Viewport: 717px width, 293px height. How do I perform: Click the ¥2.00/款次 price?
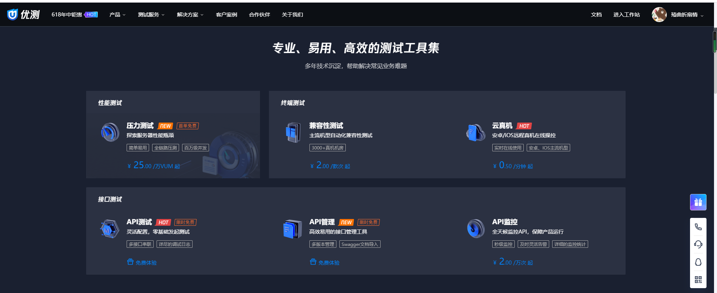(x=330, y=165)
